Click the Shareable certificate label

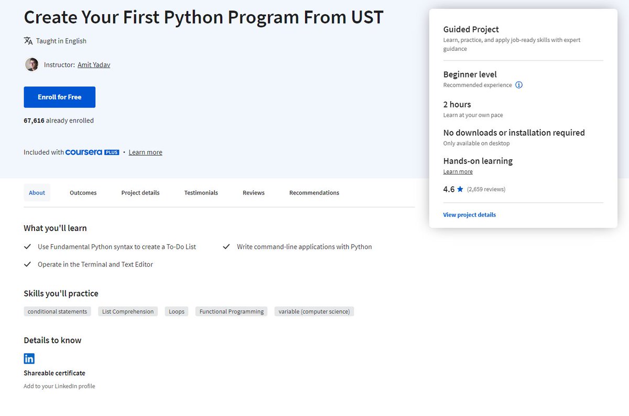tap(55, 373)
